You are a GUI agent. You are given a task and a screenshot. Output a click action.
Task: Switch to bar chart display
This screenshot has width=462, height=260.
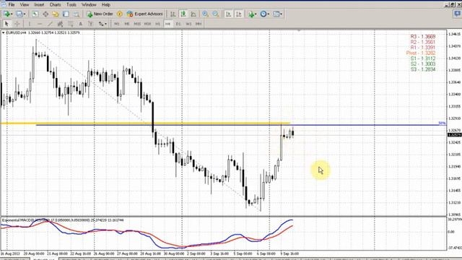(x=173, y=14)
